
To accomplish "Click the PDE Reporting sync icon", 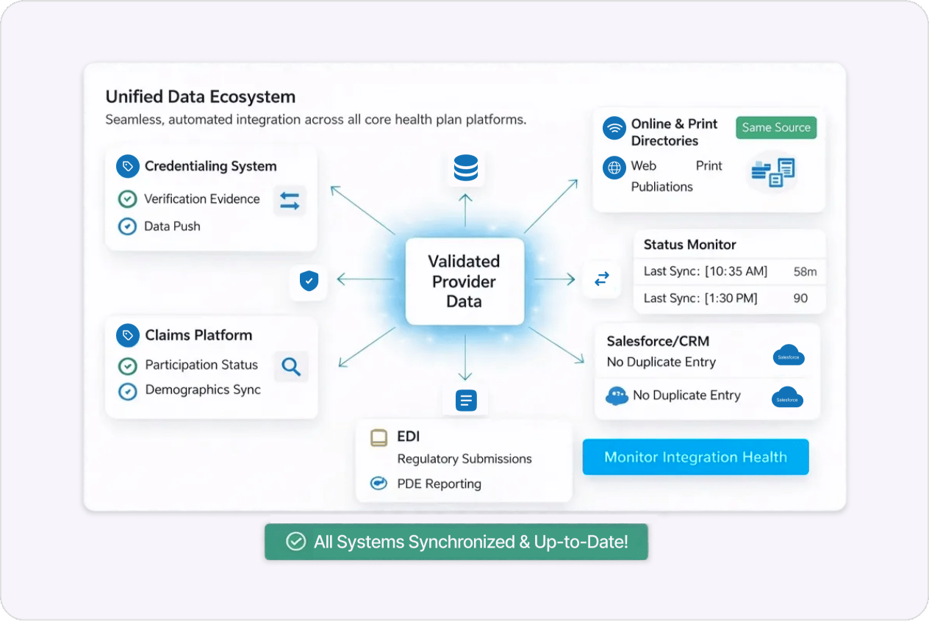I will pos(379,484).
